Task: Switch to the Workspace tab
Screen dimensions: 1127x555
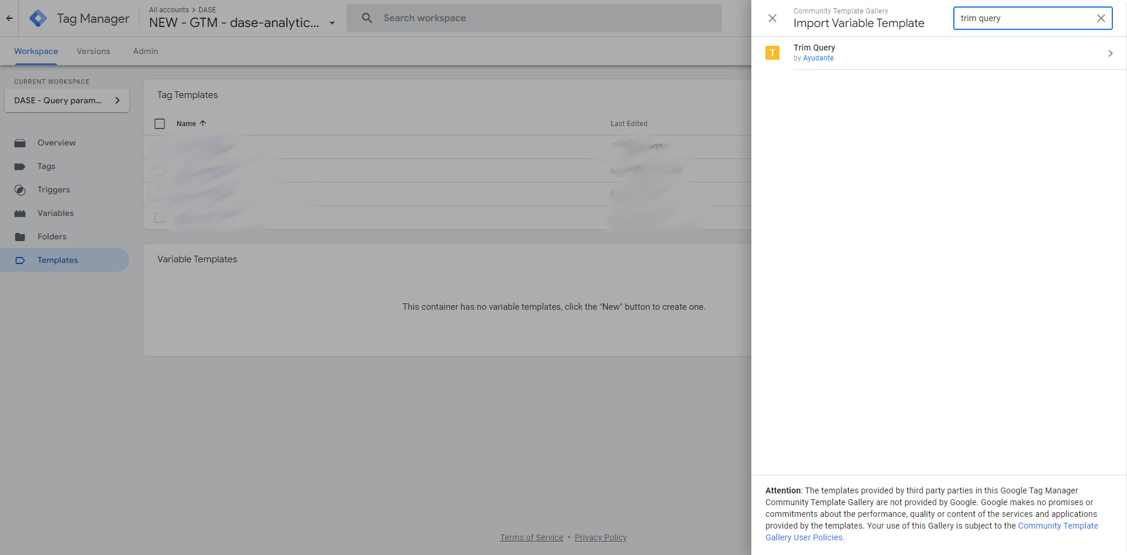Action: pyautogui.click(x=36, y=51)
